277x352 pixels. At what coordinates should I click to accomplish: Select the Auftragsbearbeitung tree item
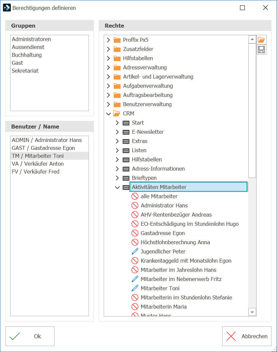pos(148,95)
